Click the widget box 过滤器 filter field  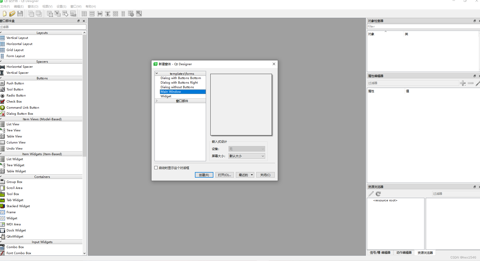[43, 27]
